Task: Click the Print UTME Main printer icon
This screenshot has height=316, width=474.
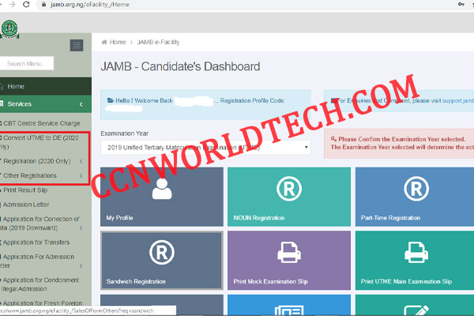Action: [416, 252]
